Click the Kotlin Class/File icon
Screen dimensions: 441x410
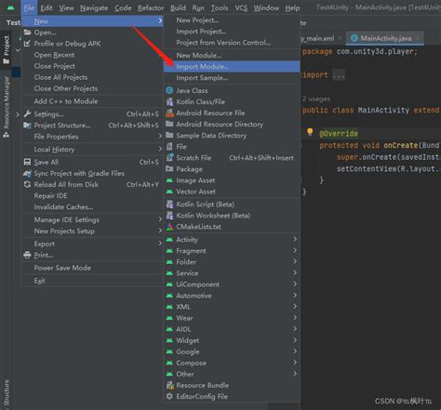169,101
